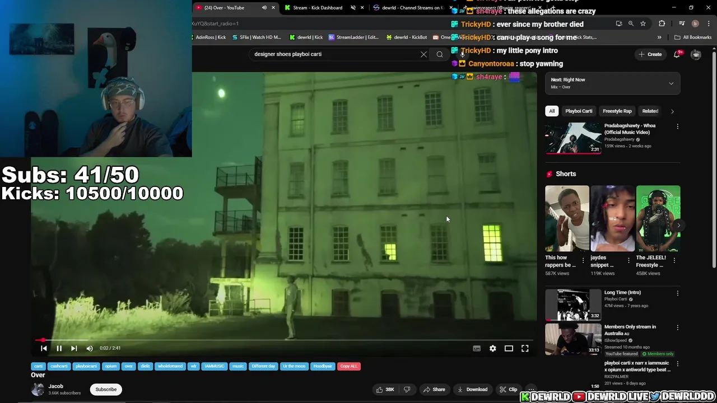Click the 'Hoodbyair' tag chip
This screenshot has height=403, width=717.
pos(323,366)
